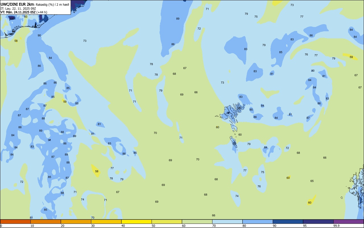
Task: Click the "92" value on the Faroe Islands
Action: [x=228, y=113]
